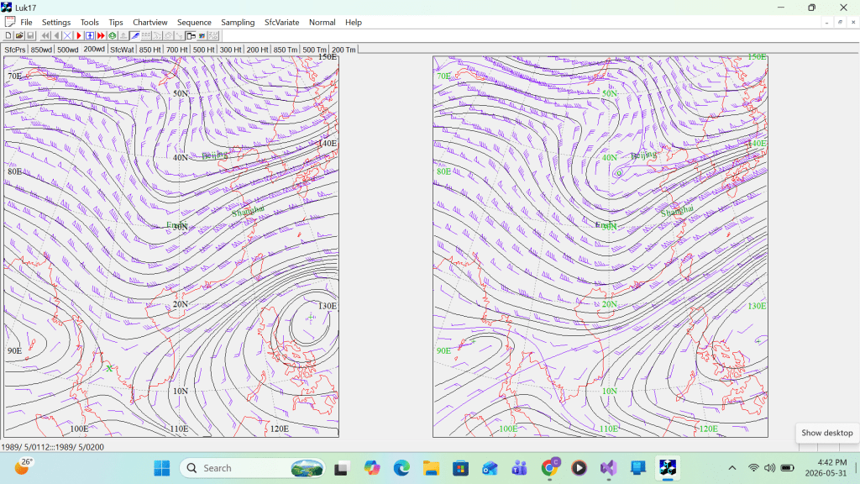Switch to the 500 Ht tab
The image size is (860, 484).
(203, 50)
